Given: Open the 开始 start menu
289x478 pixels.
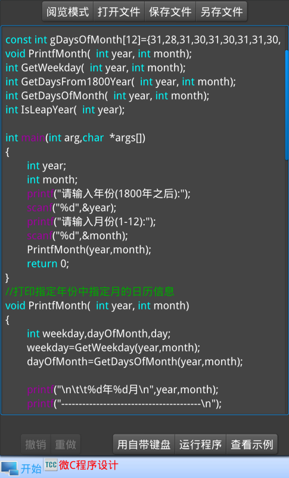Looking at the screenshot, I should click(31, 468).
